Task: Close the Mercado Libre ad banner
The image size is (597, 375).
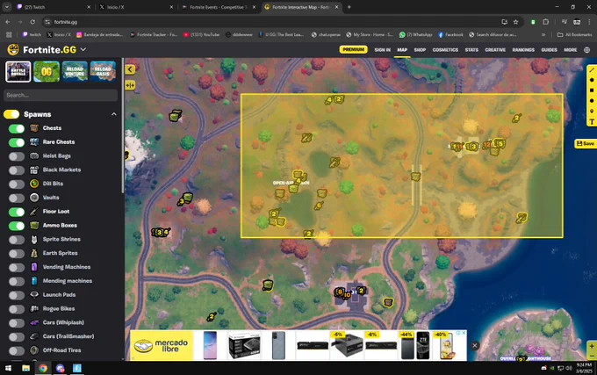Action: click(474, 346)
